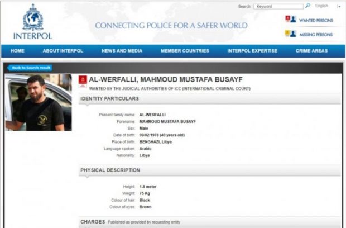Collapse the Identity Particulars section
346x228 pixels.
click(x=209, y=98)
